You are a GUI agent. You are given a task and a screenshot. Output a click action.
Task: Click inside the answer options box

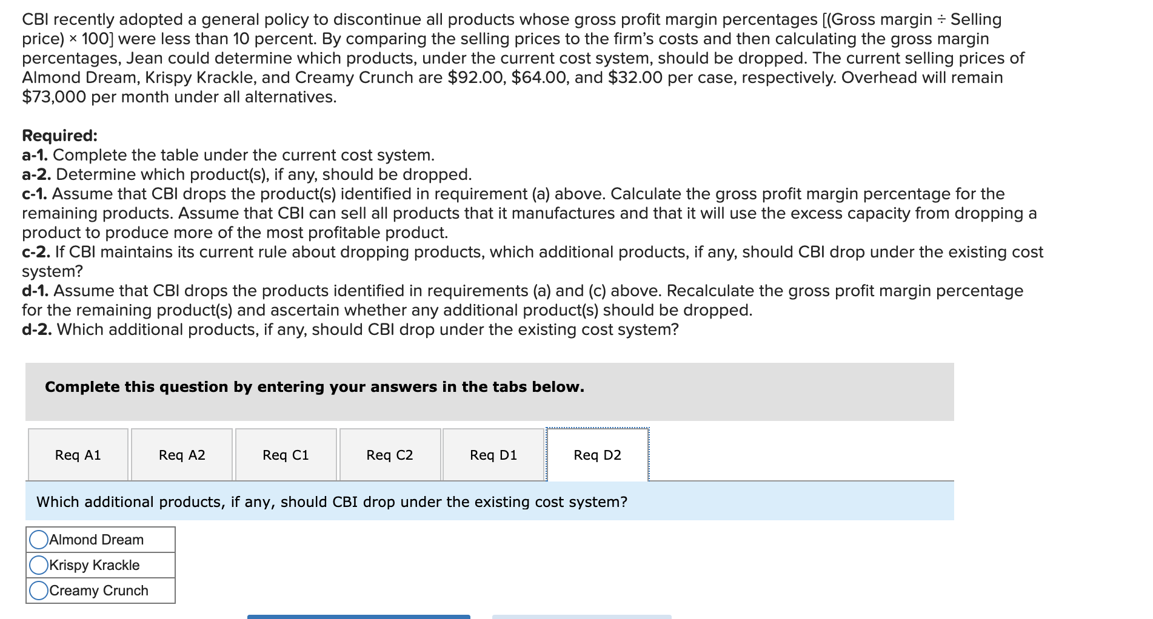[100, 564]
